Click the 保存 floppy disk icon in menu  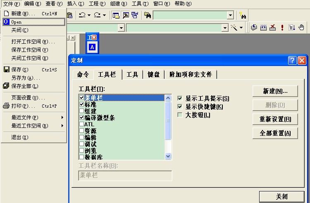click(x=7, y=69)
